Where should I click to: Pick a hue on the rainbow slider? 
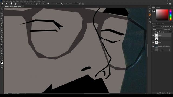[171, 15]
